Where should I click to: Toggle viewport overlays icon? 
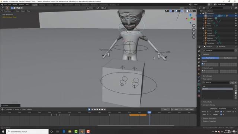pos(176,11)
